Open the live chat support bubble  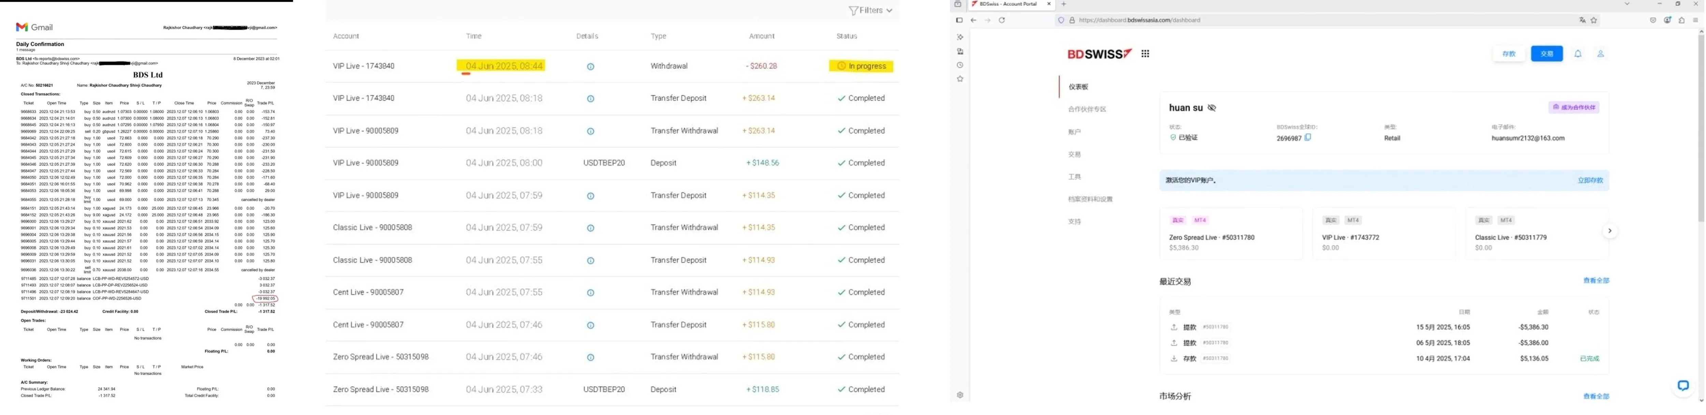click(1683, 385)
